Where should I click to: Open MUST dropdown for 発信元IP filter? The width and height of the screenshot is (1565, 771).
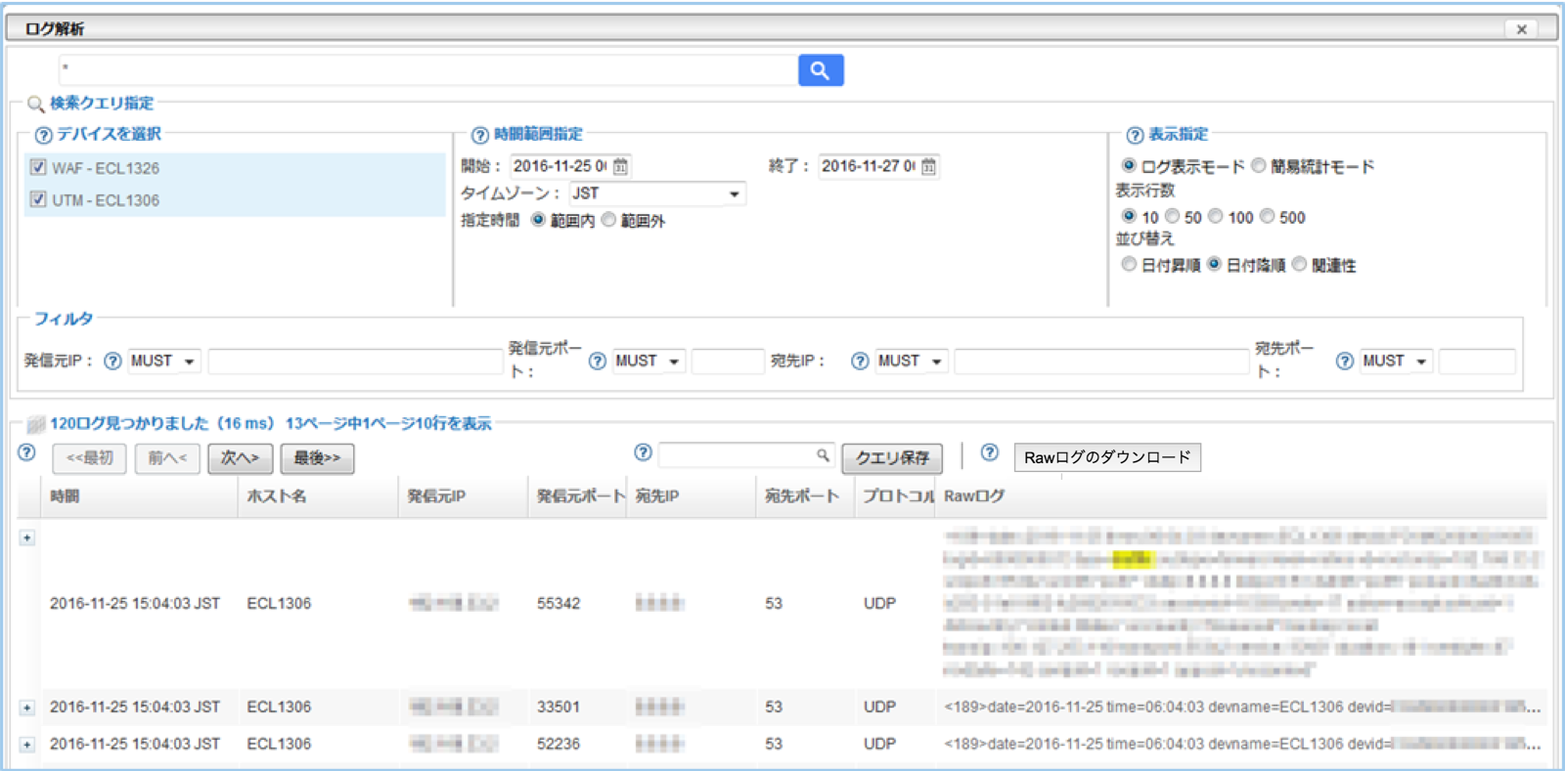(163, 362)
